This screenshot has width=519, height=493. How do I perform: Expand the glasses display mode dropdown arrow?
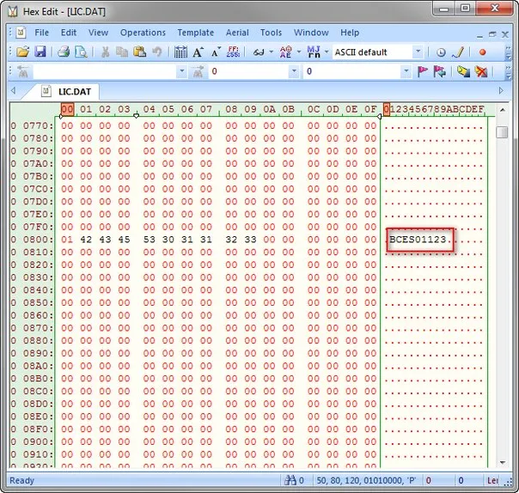pyautogui.click(x=271, y=52)
